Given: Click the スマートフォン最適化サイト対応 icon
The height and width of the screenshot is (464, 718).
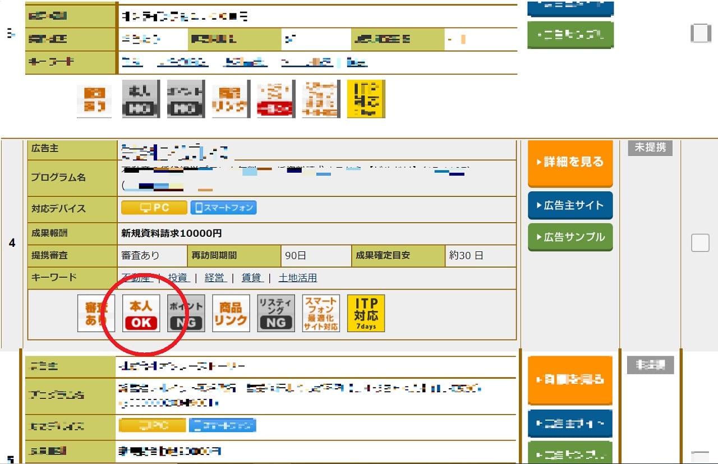Looking at the screenshot, I should (321, 313).
